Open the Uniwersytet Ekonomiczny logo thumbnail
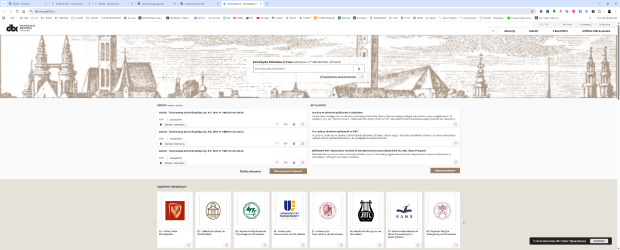The height and width of the screenshot is (250, 620). (289, 211)
